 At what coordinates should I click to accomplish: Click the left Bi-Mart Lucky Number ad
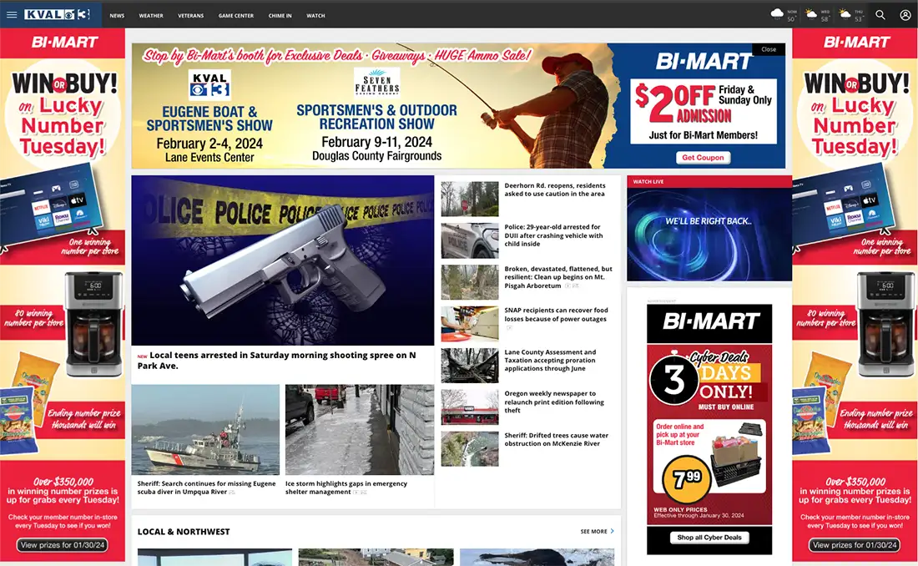coord(63,296)
